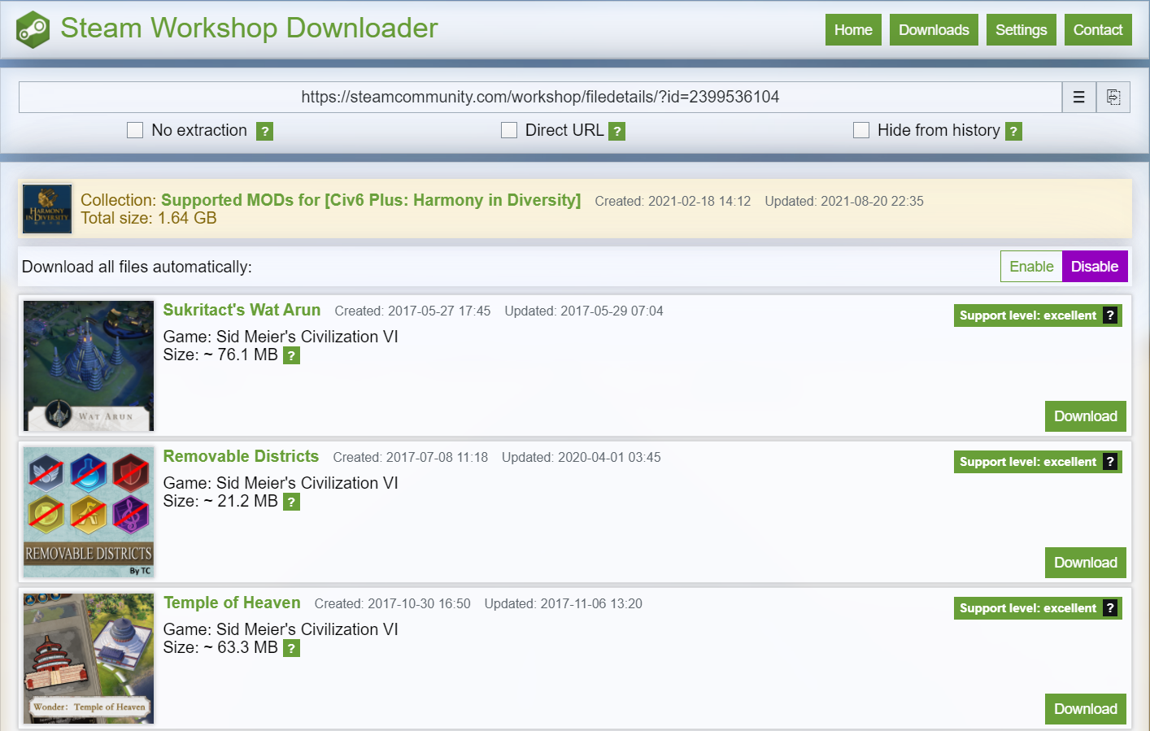
Task: Download the Temple of Heaven mod
Action: [x=1086, y=709]
